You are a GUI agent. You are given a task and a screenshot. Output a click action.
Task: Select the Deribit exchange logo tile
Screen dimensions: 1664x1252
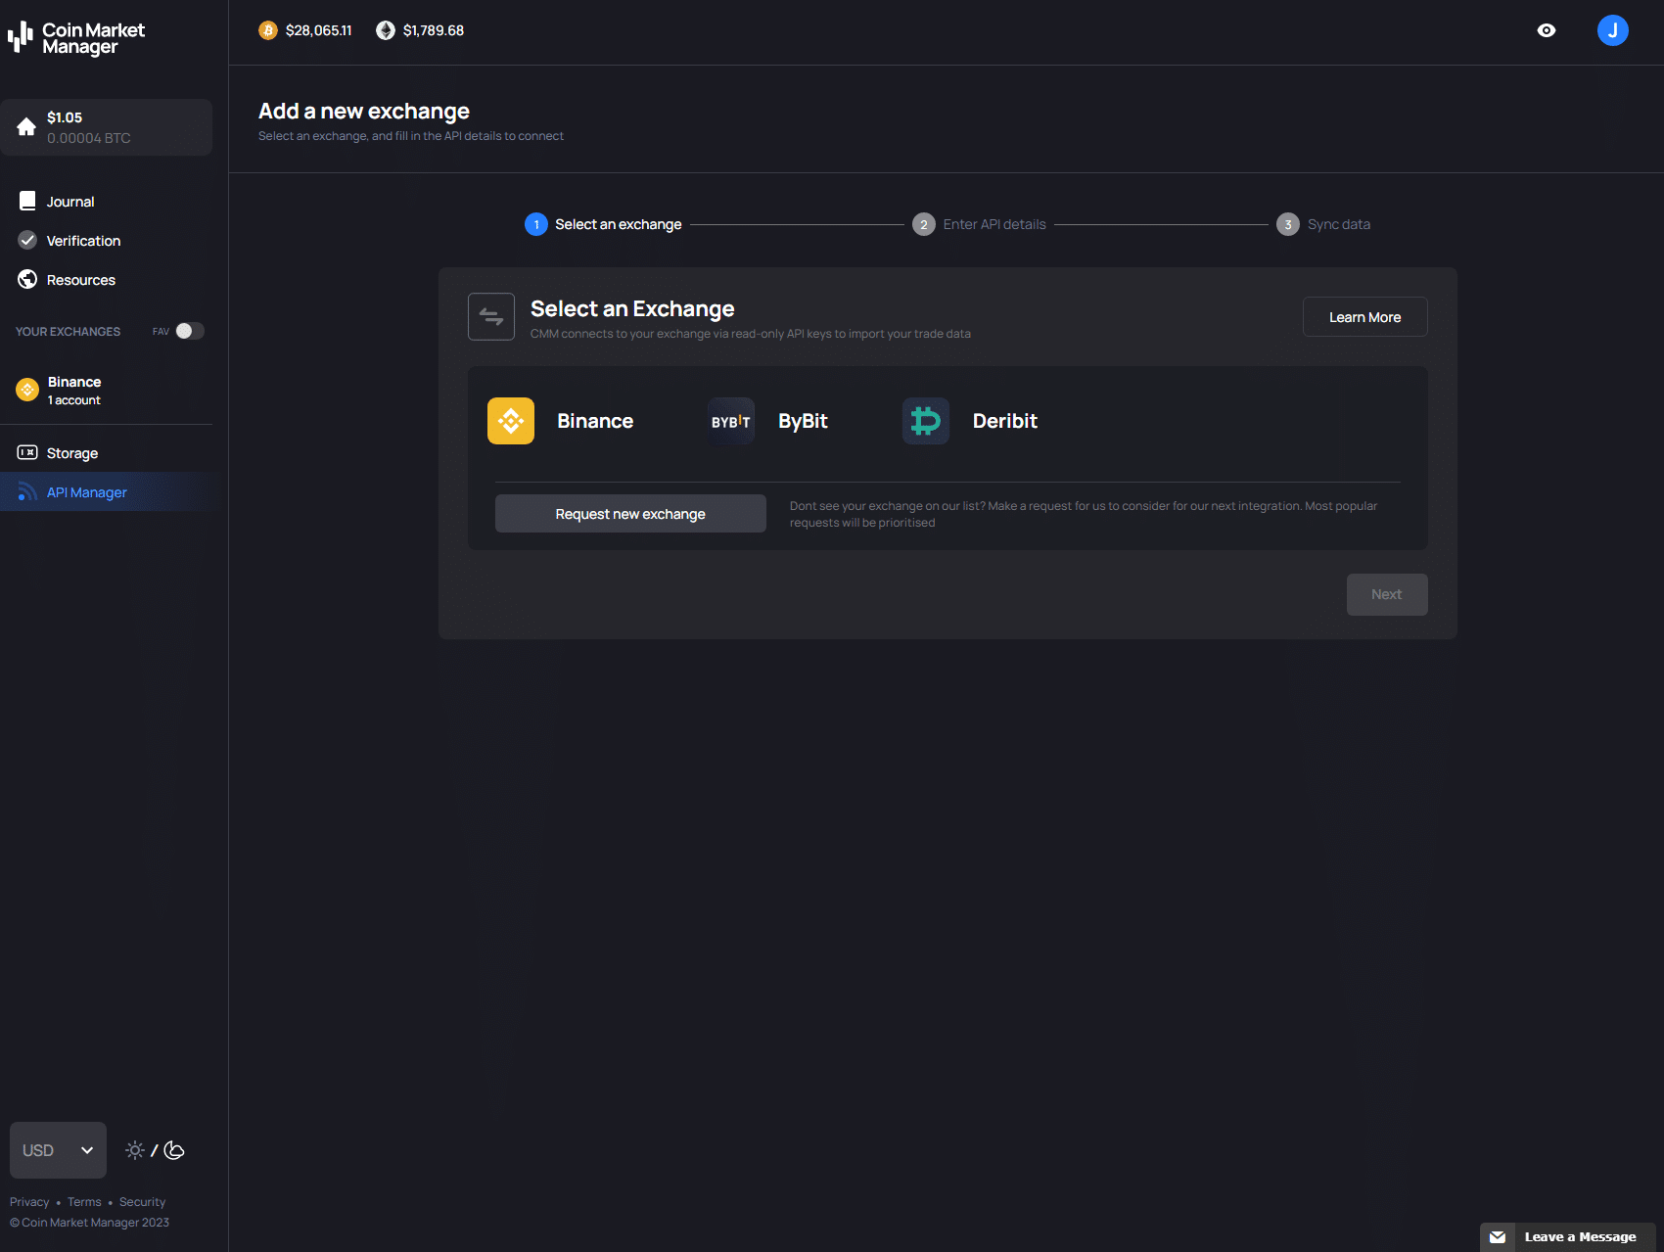click(x=926, y=421)
